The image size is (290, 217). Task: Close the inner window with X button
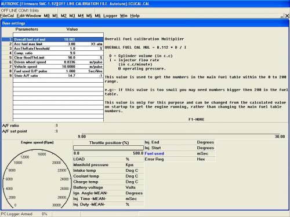tap(287, 16)
